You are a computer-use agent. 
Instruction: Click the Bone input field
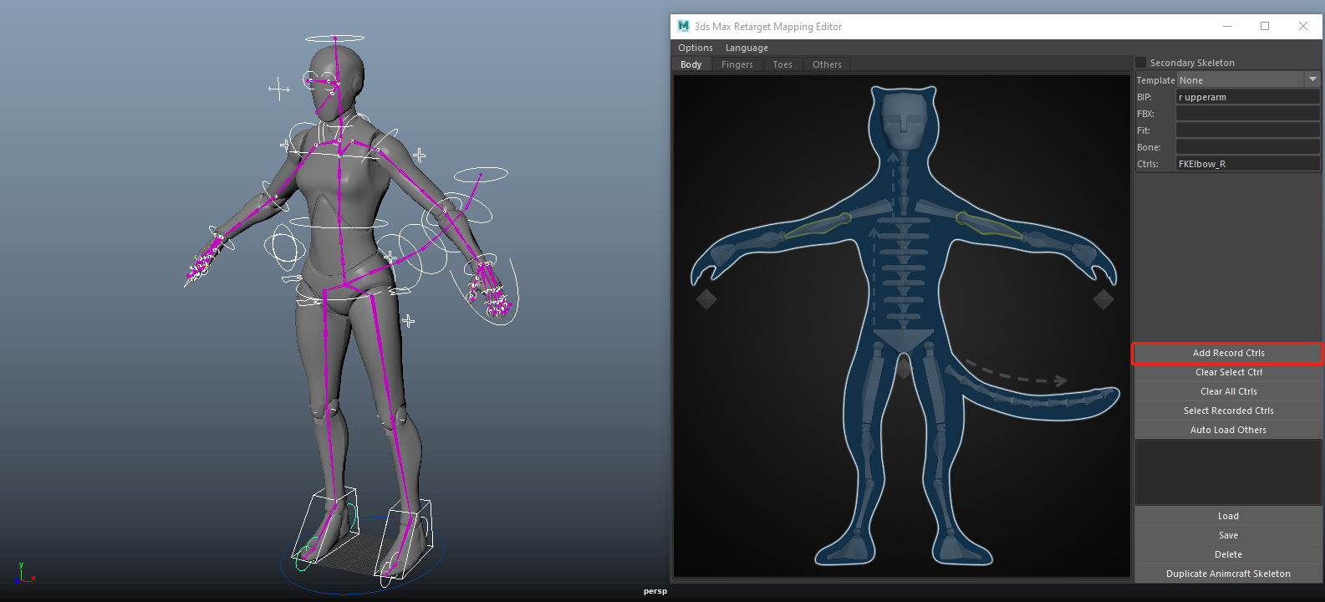coord(1248,147)
